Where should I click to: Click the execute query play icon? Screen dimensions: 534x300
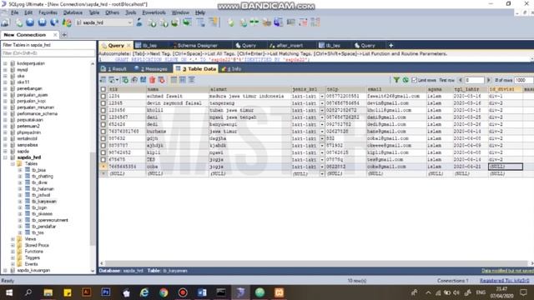click(x=30, y=22)
